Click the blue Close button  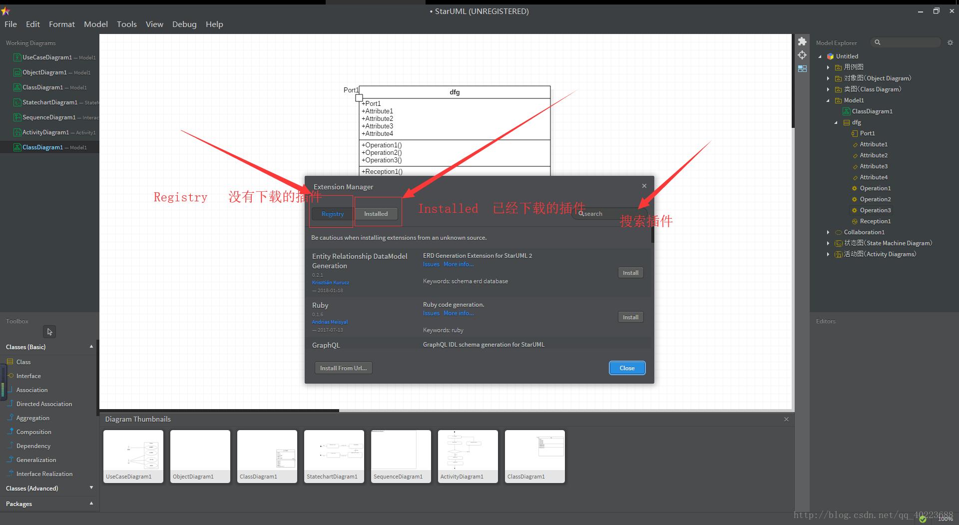tap(627, 368)
